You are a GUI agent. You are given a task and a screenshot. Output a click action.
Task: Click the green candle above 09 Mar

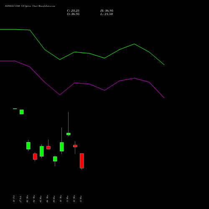(x=55, y=159)
